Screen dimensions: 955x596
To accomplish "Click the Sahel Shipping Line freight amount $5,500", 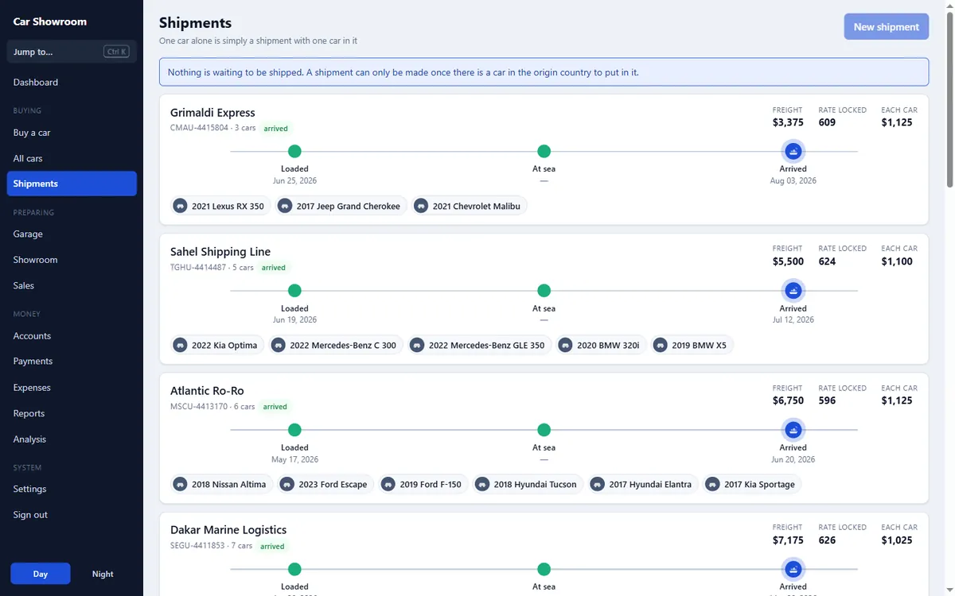I will point(788,261).
